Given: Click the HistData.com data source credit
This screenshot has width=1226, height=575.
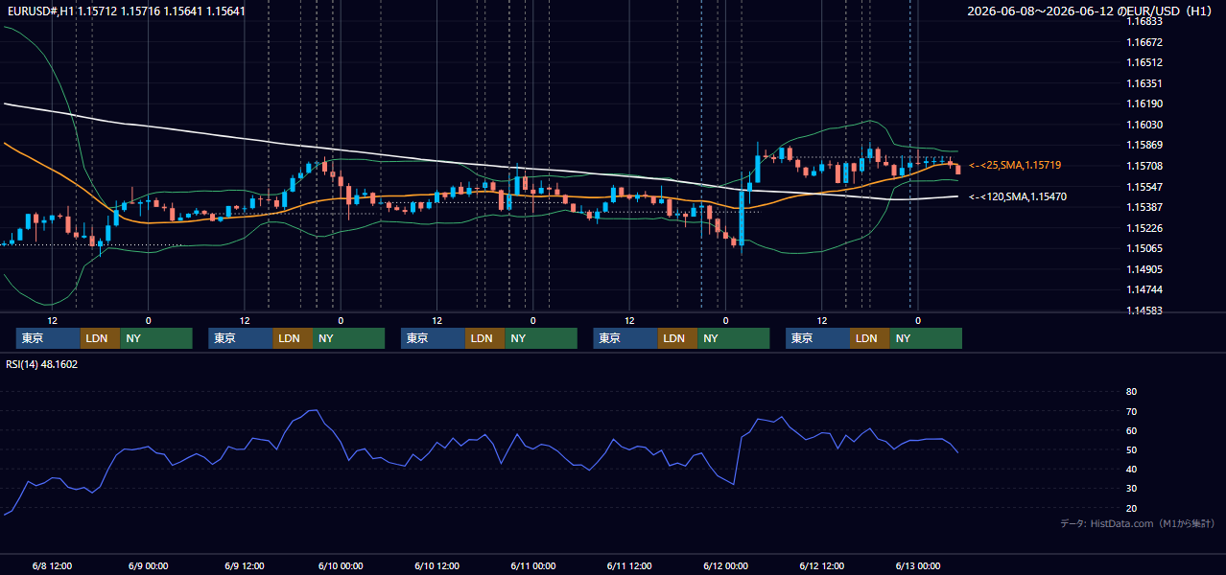Looking at the screenshot, I should tap(1137, 524).
